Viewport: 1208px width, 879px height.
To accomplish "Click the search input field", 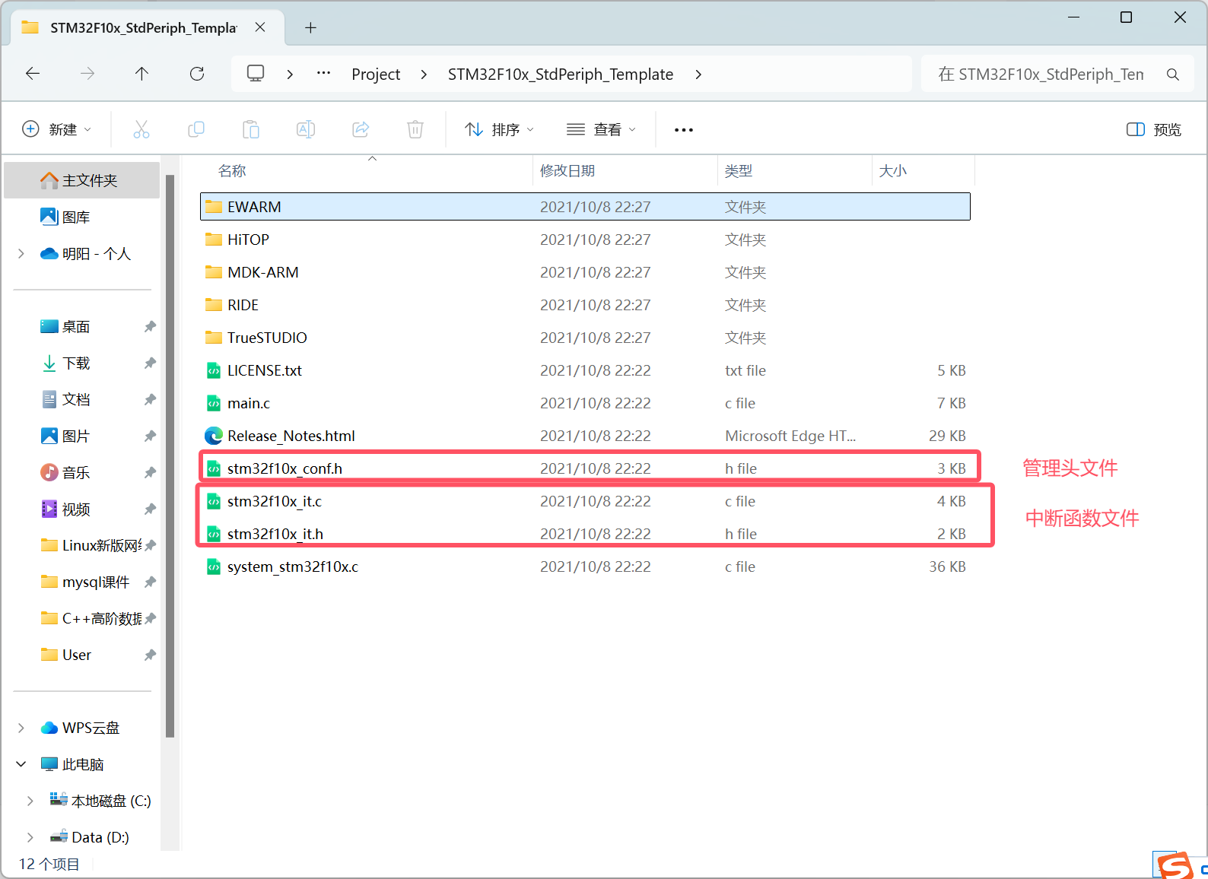I will pos(1041,75).
